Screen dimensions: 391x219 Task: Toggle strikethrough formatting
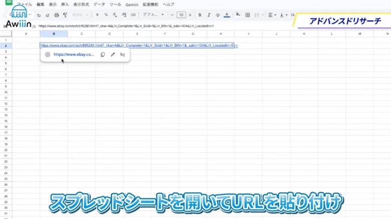[218, 15]
